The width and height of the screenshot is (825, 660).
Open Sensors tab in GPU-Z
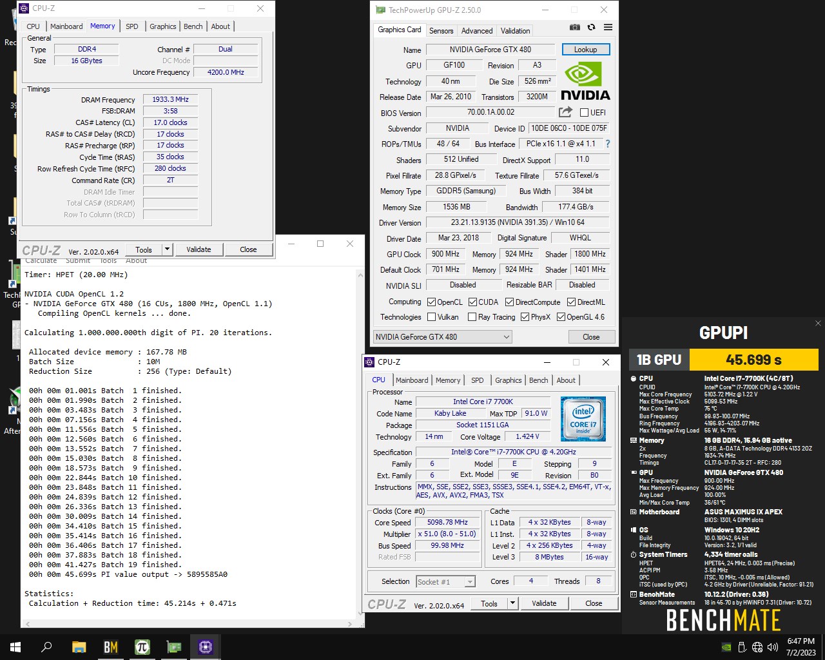[442, 30]
